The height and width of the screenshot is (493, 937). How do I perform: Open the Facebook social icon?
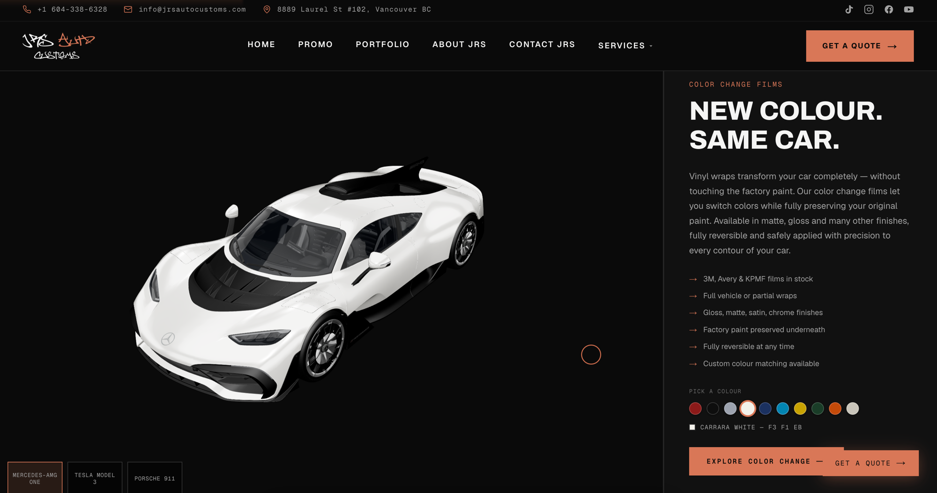[889, 9]
